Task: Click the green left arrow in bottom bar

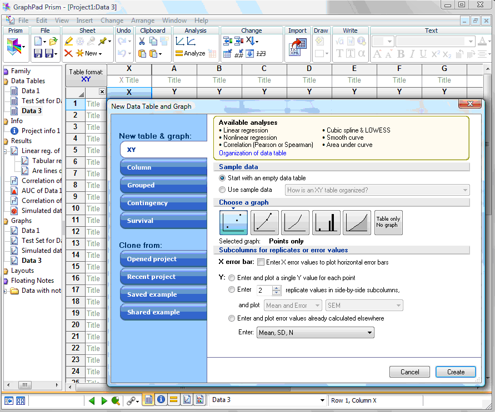Action: pos(92,401)
